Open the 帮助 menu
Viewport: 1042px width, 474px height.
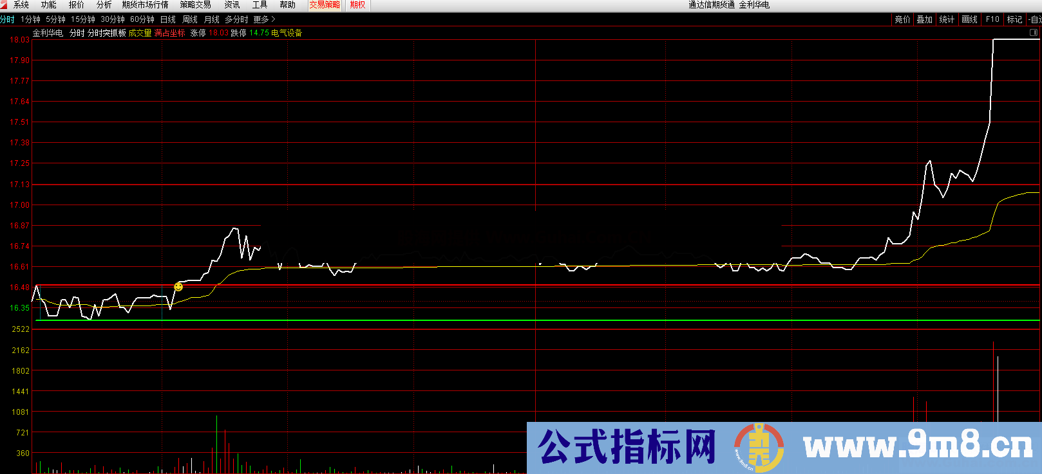click(287, 5)
